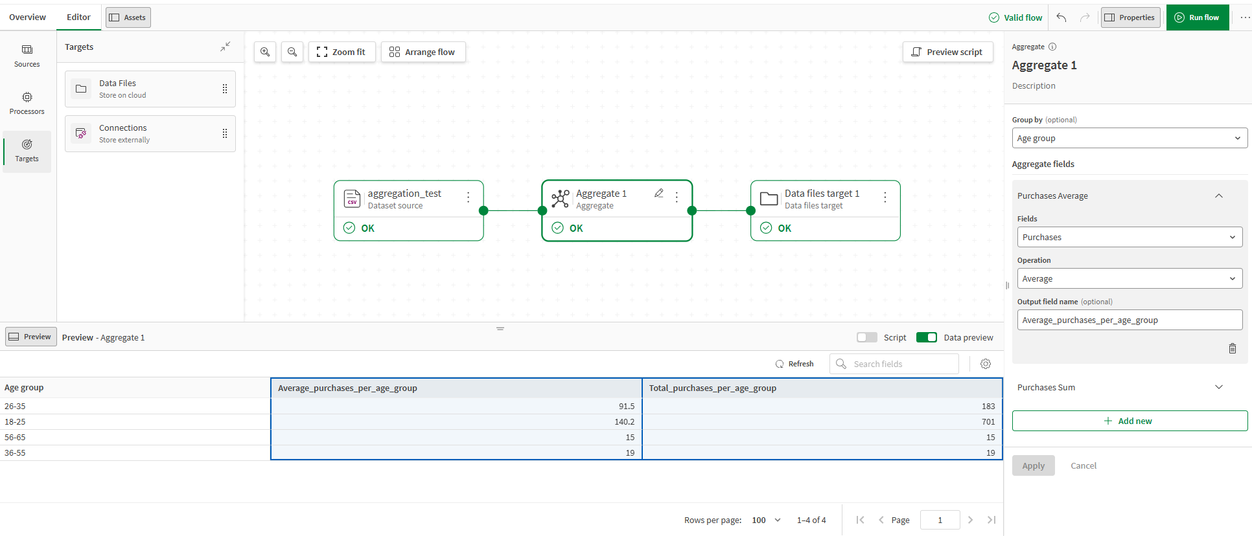The width and height of the screenshot is (1252, 536).
Task: Expand the Purchases Sum section
Action: point(1219,387)
